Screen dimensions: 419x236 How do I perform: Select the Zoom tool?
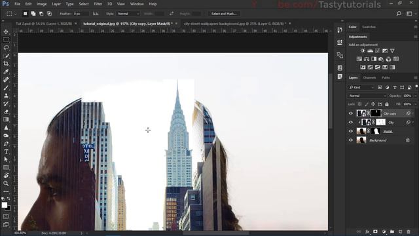coord(6,184)
